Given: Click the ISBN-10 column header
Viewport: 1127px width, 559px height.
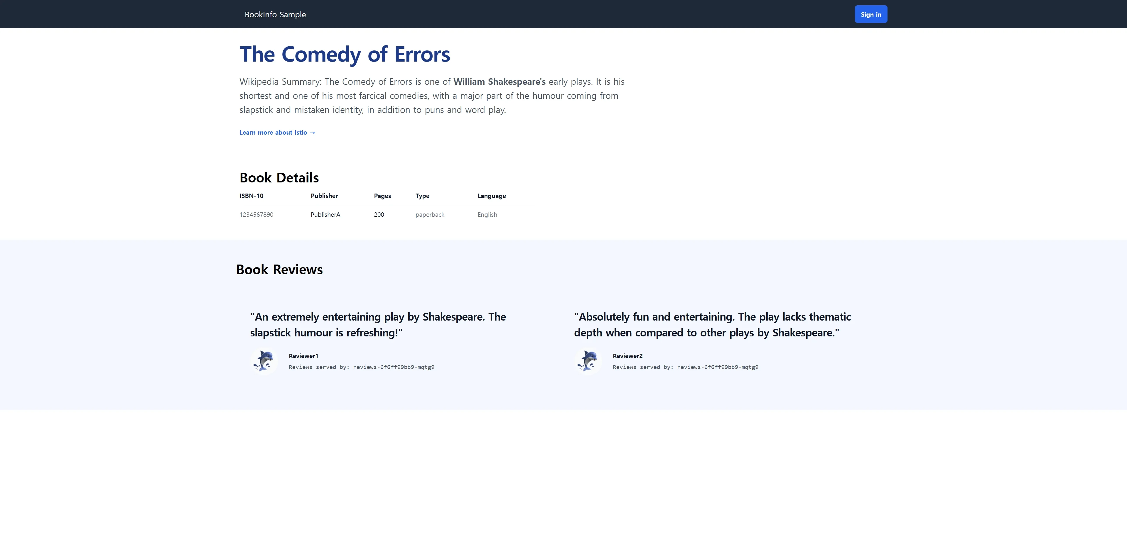Looking at the screenshot, I should (x=252, y=196).
